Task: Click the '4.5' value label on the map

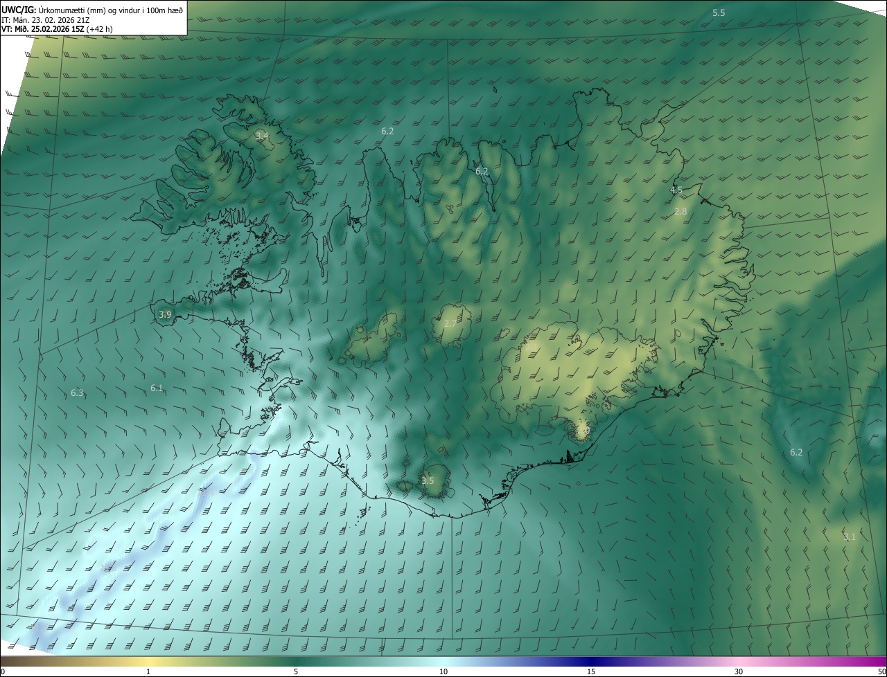Action: pos(676,190)
